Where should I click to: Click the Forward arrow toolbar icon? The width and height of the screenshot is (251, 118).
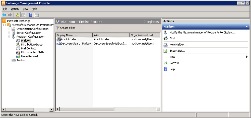point(10,15)
